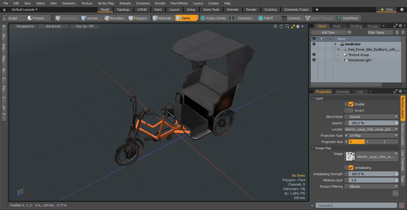Open the WorkPlane menu
The width and height of the screenshot is (407, 210).
(347, 18)
